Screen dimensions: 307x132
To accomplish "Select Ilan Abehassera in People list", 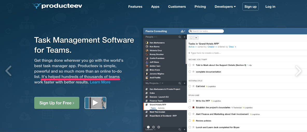I will coord(157,43).
